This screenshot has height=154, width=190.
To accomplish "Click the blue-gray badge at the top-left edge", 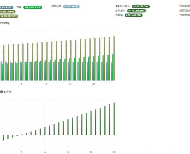I will pyautogui.click(x=6, y=7).
